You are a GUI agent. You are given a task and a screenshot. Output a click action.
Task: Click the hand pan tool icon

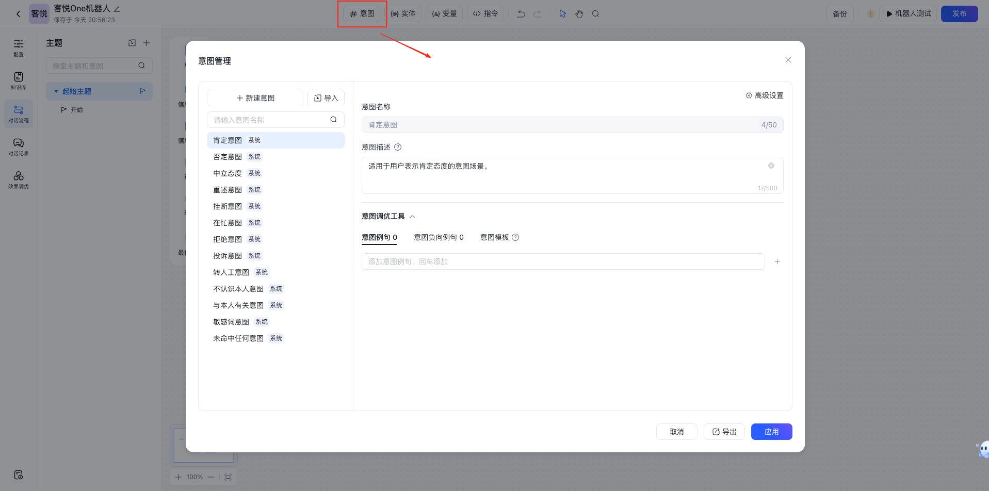pyautogui.click(x=579, y=14)
